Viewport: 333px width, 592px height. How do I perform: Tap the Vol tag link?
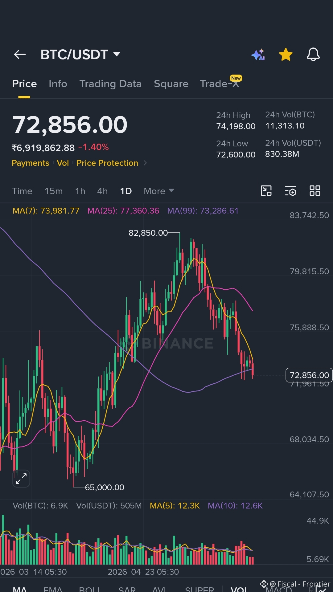point(63,163)
